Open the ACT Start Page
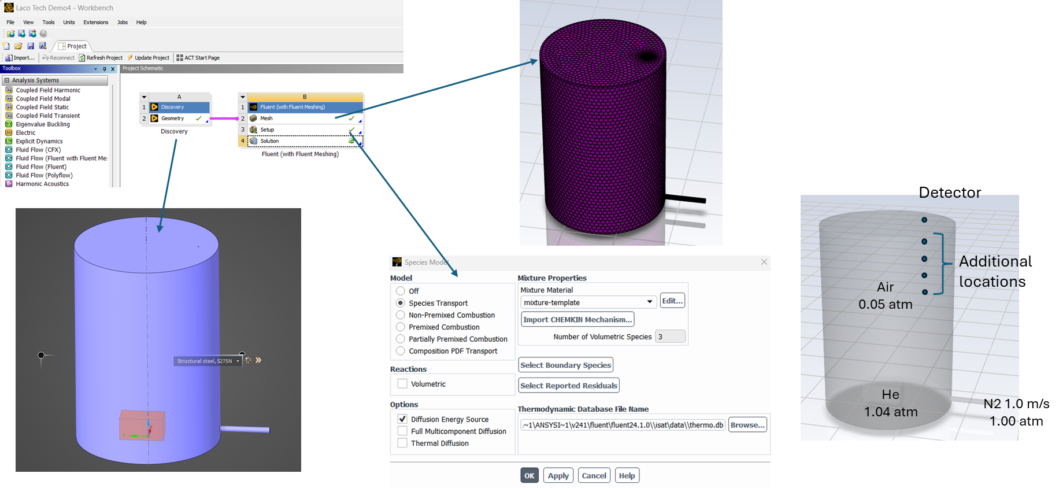Image resolution: width=1059 pixels, height=488 pixels. [x=198, y=58]
